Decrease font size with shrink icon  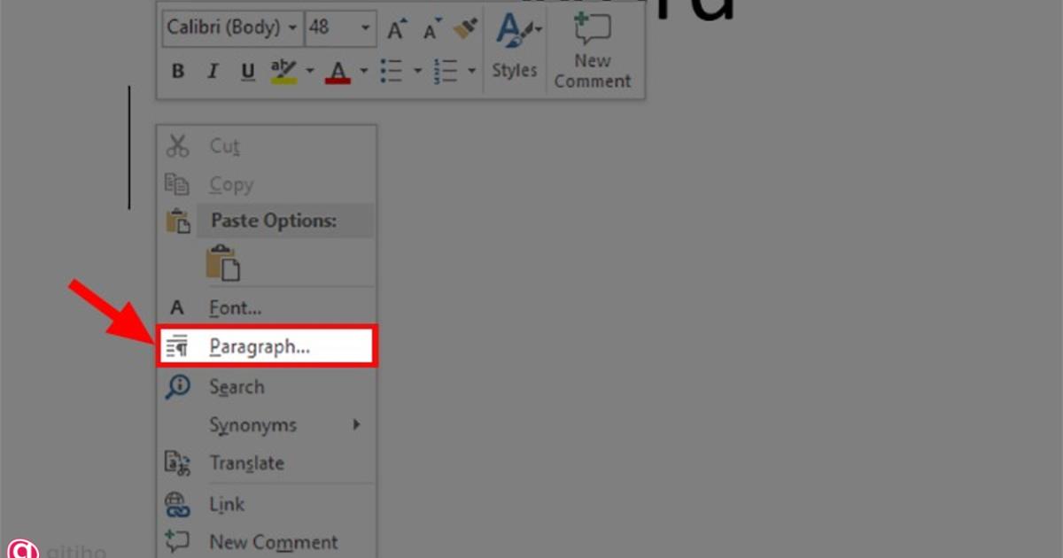(x=432, y=30)
